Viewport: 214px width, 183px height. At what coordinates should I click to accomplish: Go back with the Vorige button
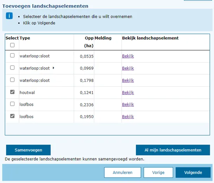tap(158, 173)
